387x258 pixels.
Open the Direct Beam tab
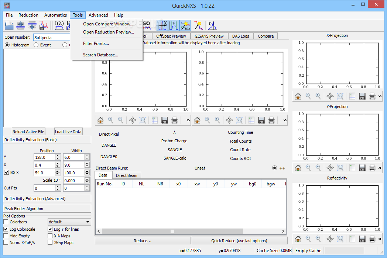(x=127, y=175)
